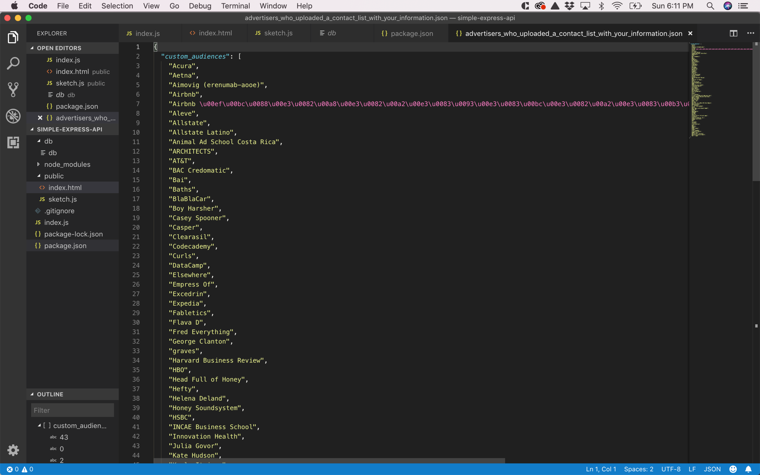Open the Apple menu

(x=14, y=6)
